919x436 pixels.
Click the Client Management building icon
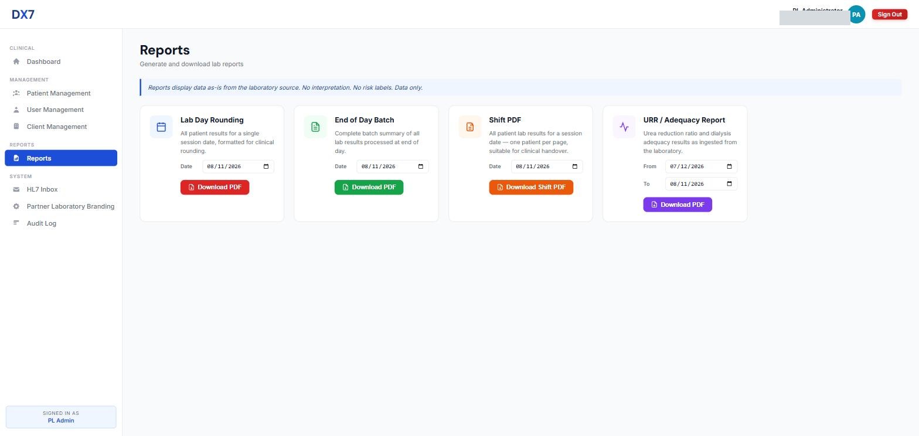pos(16,127)
